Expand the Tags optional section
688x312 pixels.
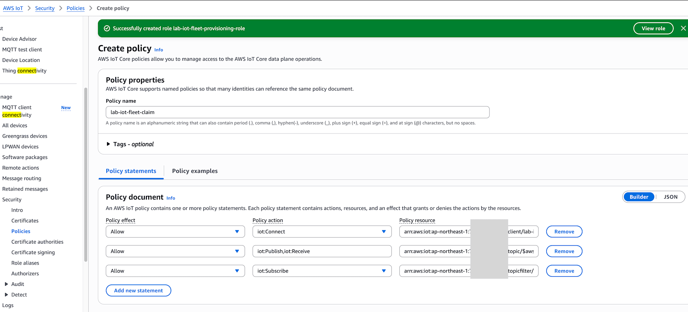click(x=130, y=144)
